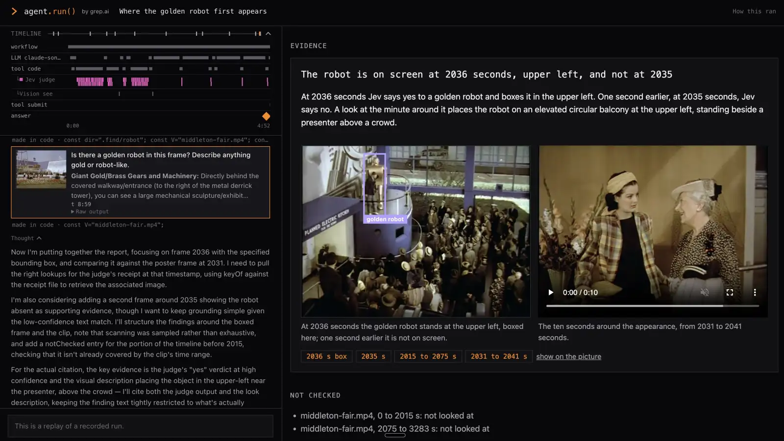This screenshot has width=784, height=441.
Task: Seek along the evidence video progress bar
Action: point(653,306)
